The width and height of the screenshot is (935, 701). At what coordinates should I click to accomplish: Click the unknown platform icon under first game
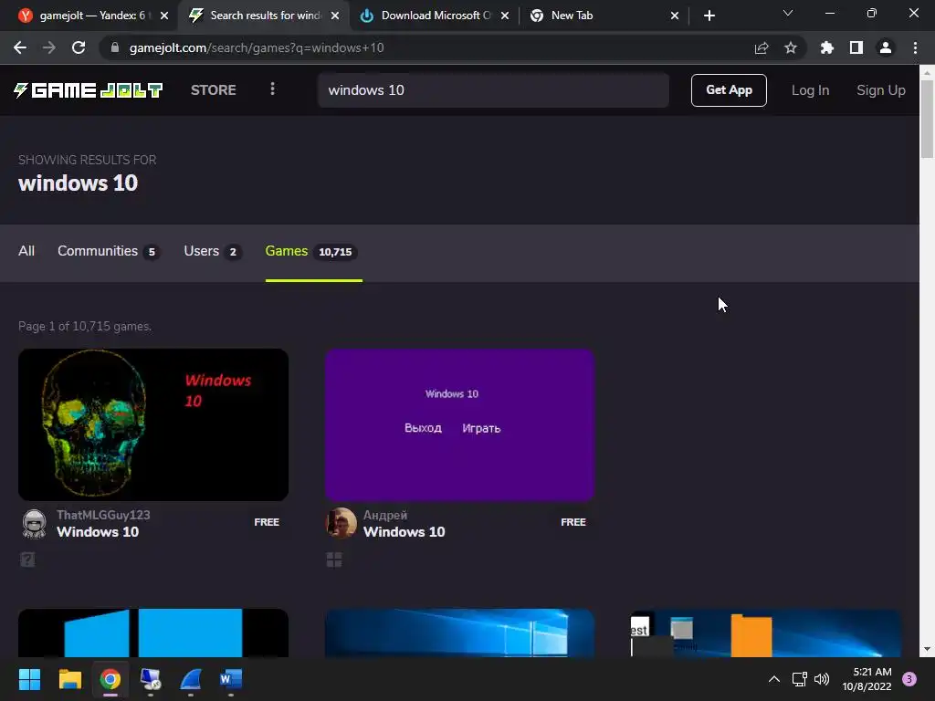pos(27,560)
